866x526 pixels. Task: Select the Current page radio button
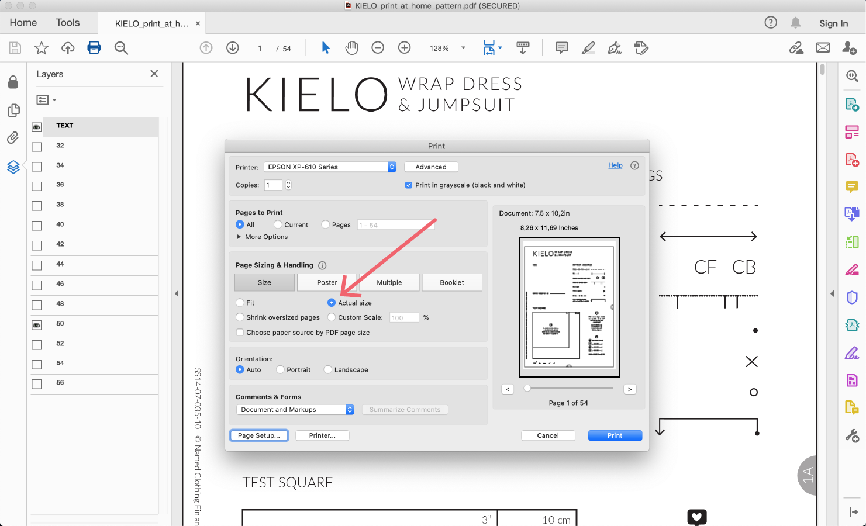pos(278,224)
